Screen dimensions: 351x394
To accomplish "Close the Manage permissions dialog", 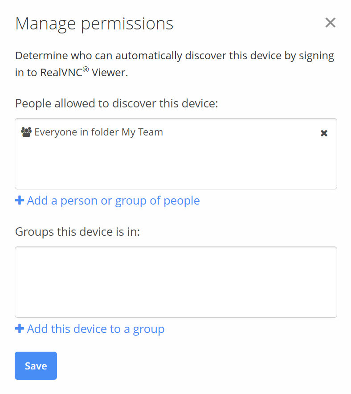I will pyautogui.click(x=330, y=23).
